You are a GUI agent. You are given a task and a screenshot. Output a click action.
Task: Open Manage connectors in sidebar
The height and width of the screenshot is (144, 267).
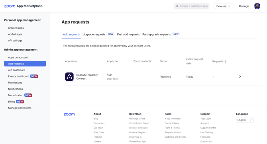click(x=20, y=108)
